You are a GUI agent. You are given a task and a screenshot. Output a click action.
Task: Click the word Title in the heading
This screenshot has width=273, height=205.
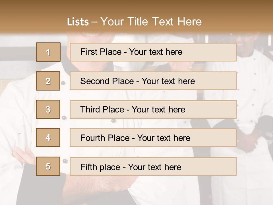point(138,22)
